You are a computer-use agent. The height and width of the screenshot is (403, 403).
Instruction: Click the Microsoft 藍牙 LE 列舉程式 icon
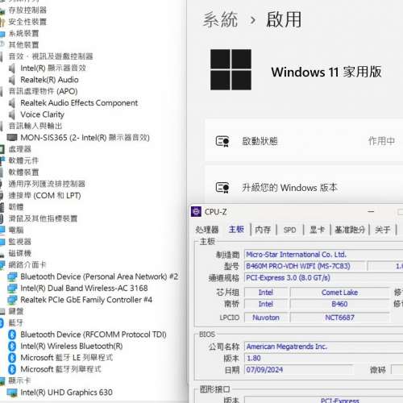[12, 358]
